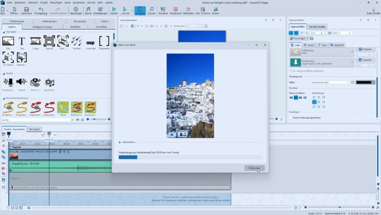The image size is (381, 215).
Task: Open the Assistenten menu
Action: pos(78,2)
